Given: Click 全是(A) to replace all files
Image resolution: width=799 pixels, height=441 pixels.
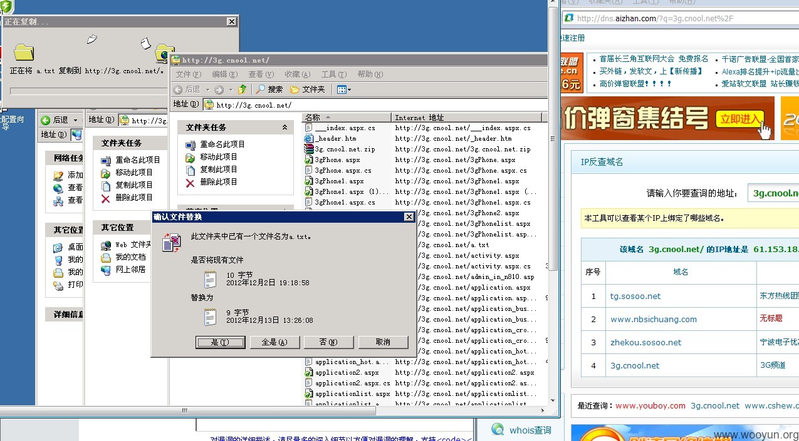Looking at the screenshot, I should point(274,342).
